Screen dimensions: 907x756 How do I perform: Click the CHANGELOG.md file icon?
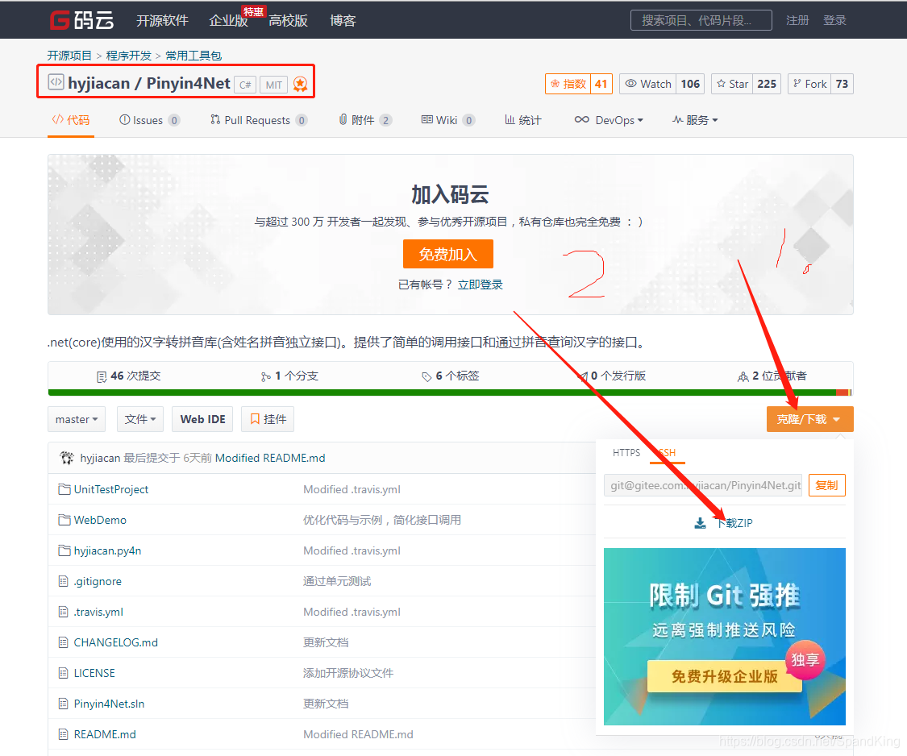[x=64, y=642]
